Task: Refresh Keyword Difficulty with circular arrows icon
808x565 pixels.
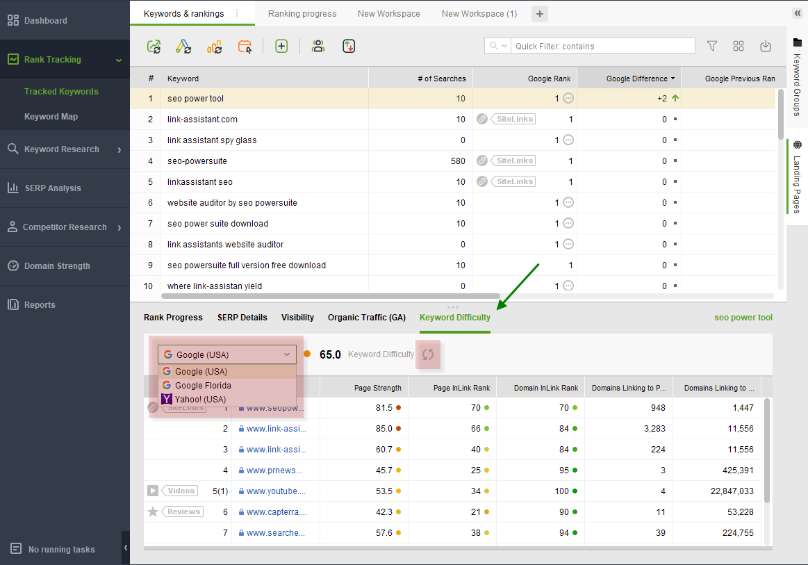Action: click(x=428, y=354)
